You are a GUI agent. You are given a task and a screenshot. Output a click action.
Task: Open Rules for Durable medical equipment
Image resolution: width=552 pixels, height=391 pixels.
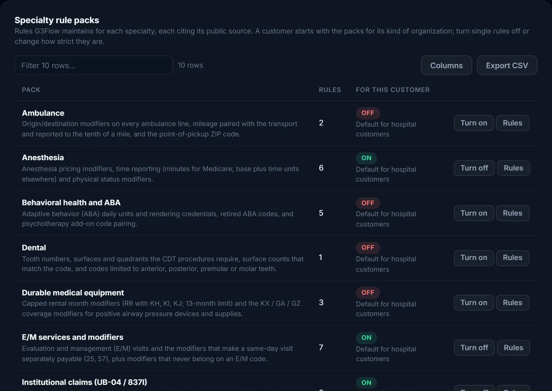[x=512, y=303]
